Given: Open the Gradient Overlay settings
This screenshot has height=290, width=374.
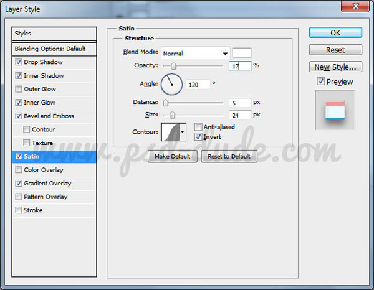Looking at the screenshot, I should [x=47, y=184].
